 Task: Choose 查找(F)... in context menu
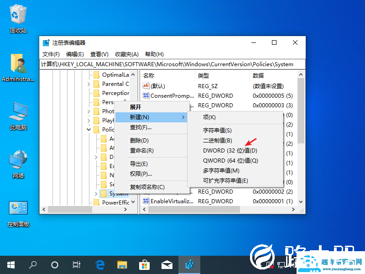152,127
